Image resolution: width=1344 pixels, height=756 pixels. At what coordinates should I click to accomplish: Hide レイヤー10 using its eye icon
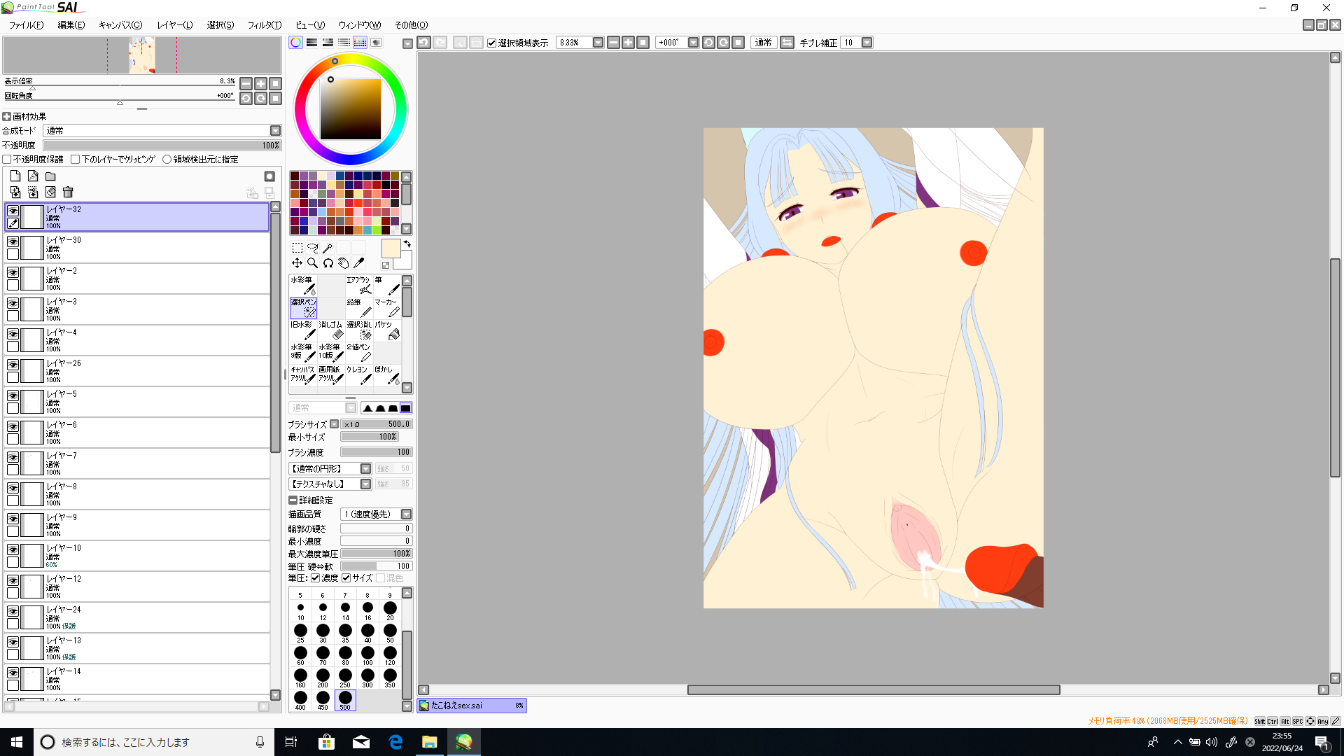[13, 549]
